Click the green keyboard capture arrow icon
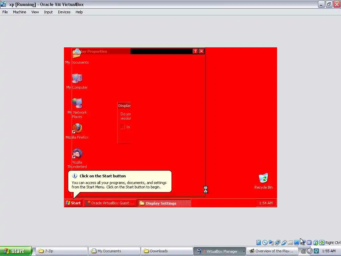The width and height of the screenshot is (341, 256). pos(322,243)
